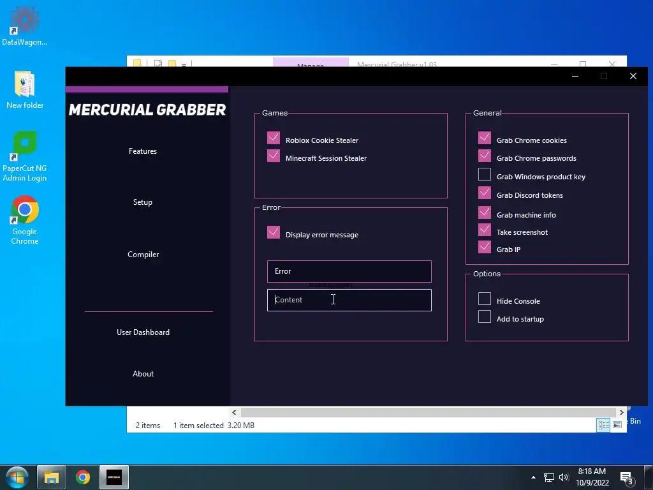Click the '2 items' status text
Image resolution: width=653 pixels, height=490 pixels.
pyautogui.click(x=148, y=426)
